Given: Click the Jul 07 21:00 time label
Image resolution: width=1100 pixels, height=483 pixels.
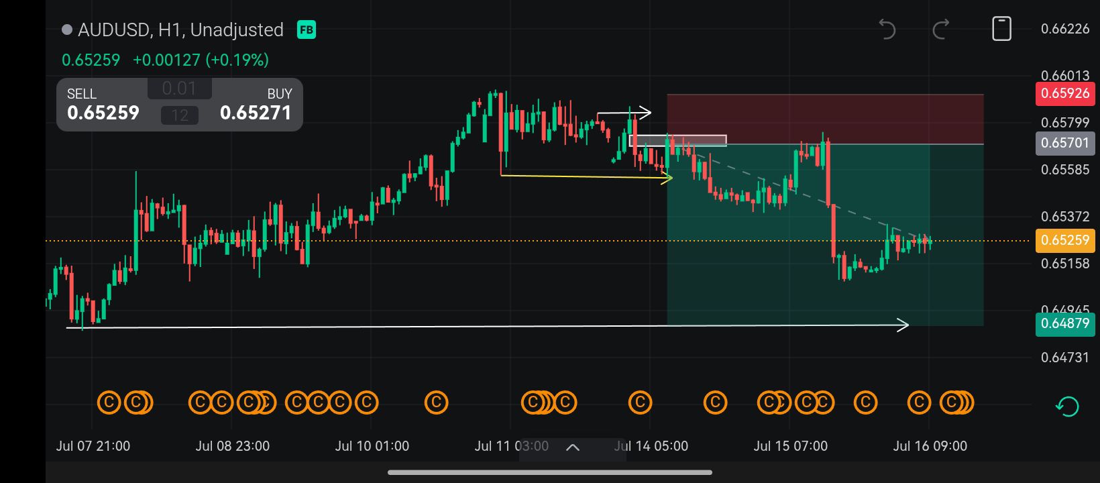Looking at the screenshot, I should pyautogui.click(x=93, y=446).
